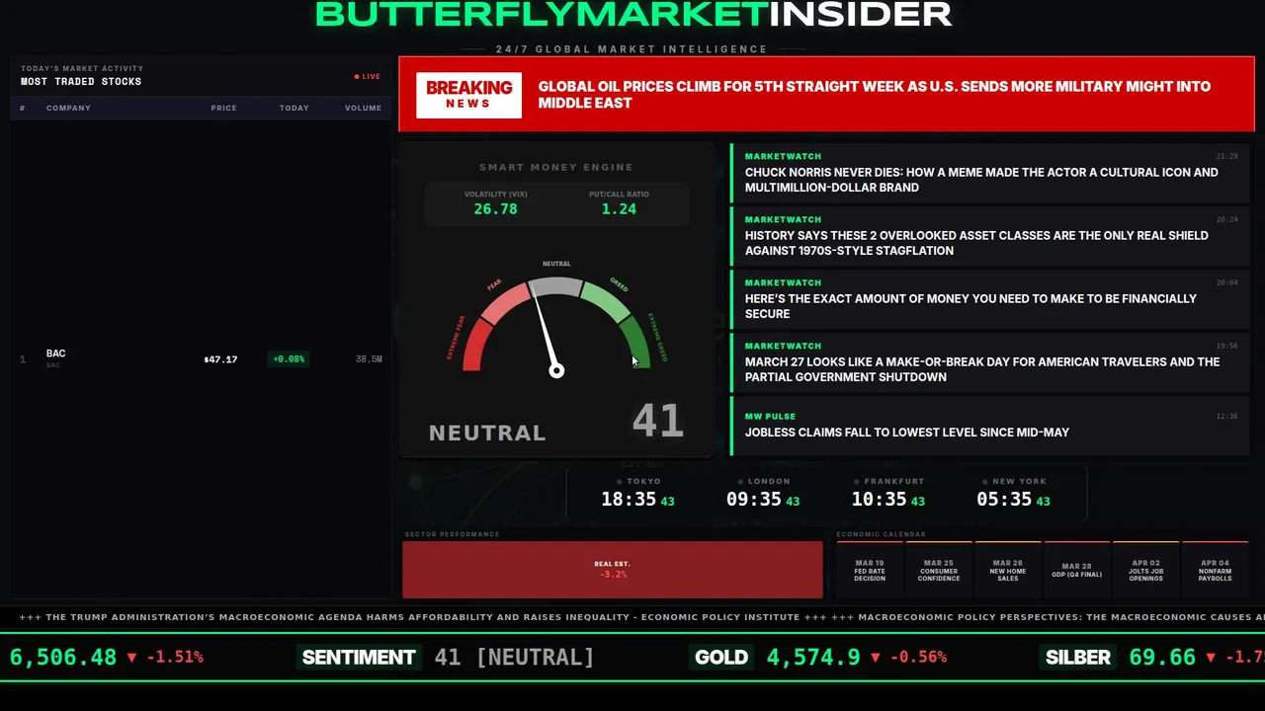Click the -1.51% ticker change
Viewport: 1265px width, 711px height.
(174, 657)
